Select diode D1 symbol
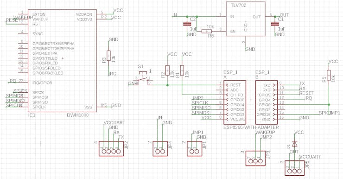Viewport: 343px width, 179px height. 295,144
